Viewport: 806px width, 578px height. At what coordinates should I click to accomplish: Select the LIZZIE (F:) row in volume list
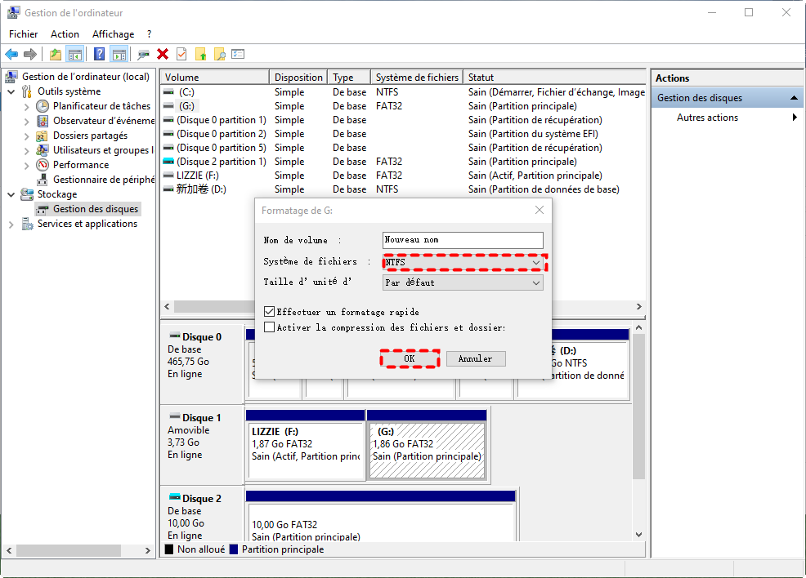click(404, 176)
